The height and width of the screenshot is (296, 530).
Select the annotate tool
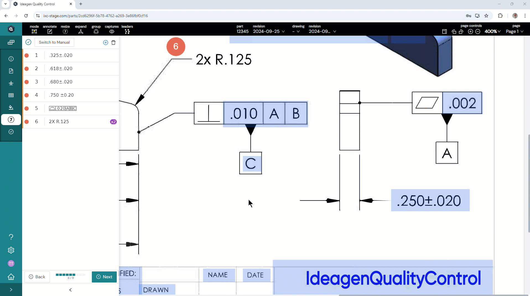point(50,31)
